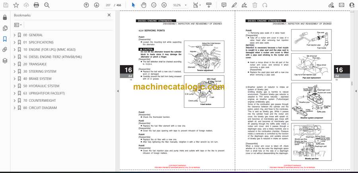Jump to 00 GENERAL bookmark
The height and width of the screenshot is (173, 358).
pyautogui.click(x=33, y=35)
